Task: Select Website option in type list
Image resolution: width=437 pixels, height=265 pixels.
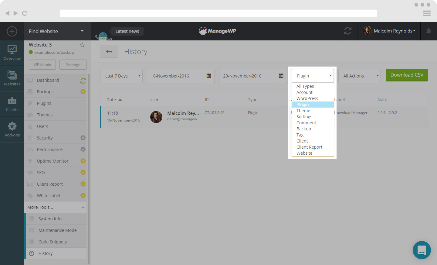Action: [x=313, y=153]
